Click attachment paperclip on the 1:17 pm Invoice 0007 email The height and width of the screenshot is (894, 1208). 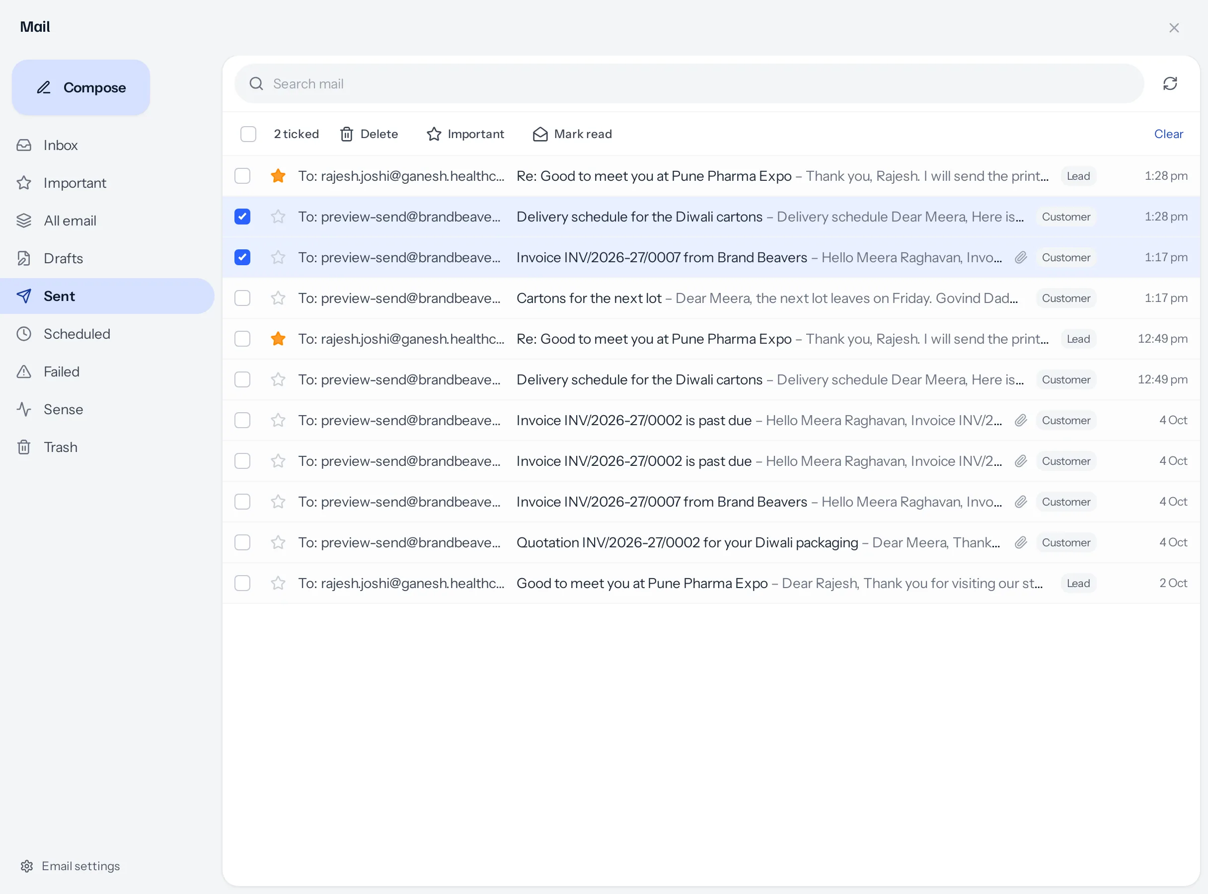1021,258
